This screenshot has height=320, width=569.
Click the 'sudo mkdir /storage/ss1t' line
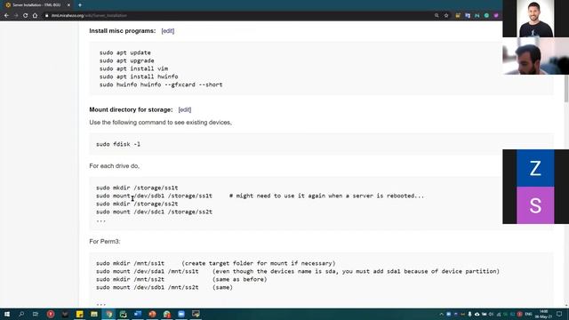coord(137,188)
